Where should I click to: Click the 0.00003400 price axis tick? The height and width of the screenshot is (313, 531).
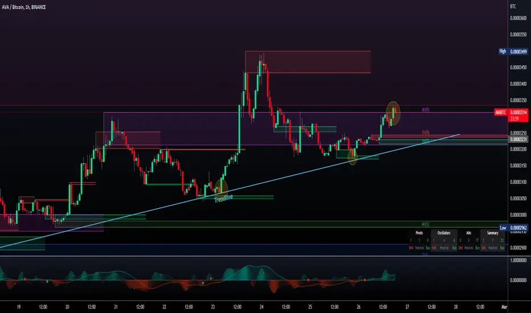[518, 84]
